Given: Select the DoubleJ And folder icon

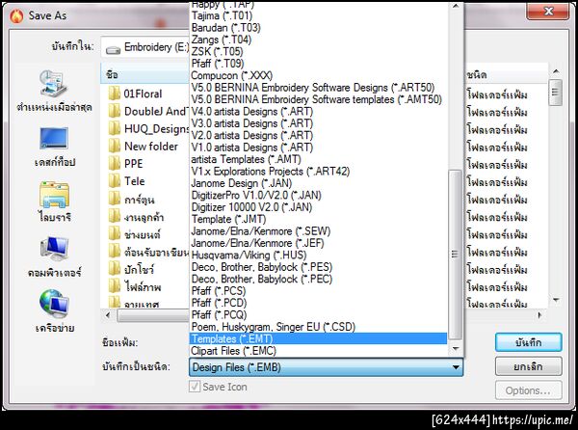Looking at the screenshot, I should pyautogui.click(x=115, y=111).
